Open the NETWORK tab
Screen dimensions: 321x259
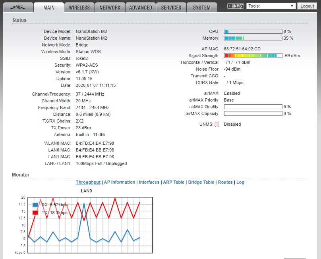[x=110, y=8]
